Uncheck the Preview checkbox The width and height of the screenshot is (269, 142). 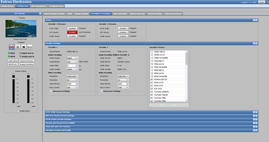18,18
